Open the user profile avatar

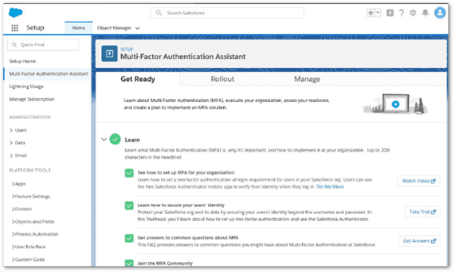click(x=440, y=12)
